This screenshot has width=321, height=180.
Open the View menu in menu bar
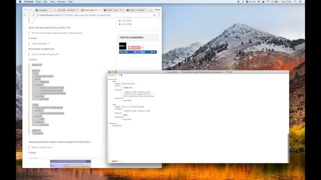point(52,1)
